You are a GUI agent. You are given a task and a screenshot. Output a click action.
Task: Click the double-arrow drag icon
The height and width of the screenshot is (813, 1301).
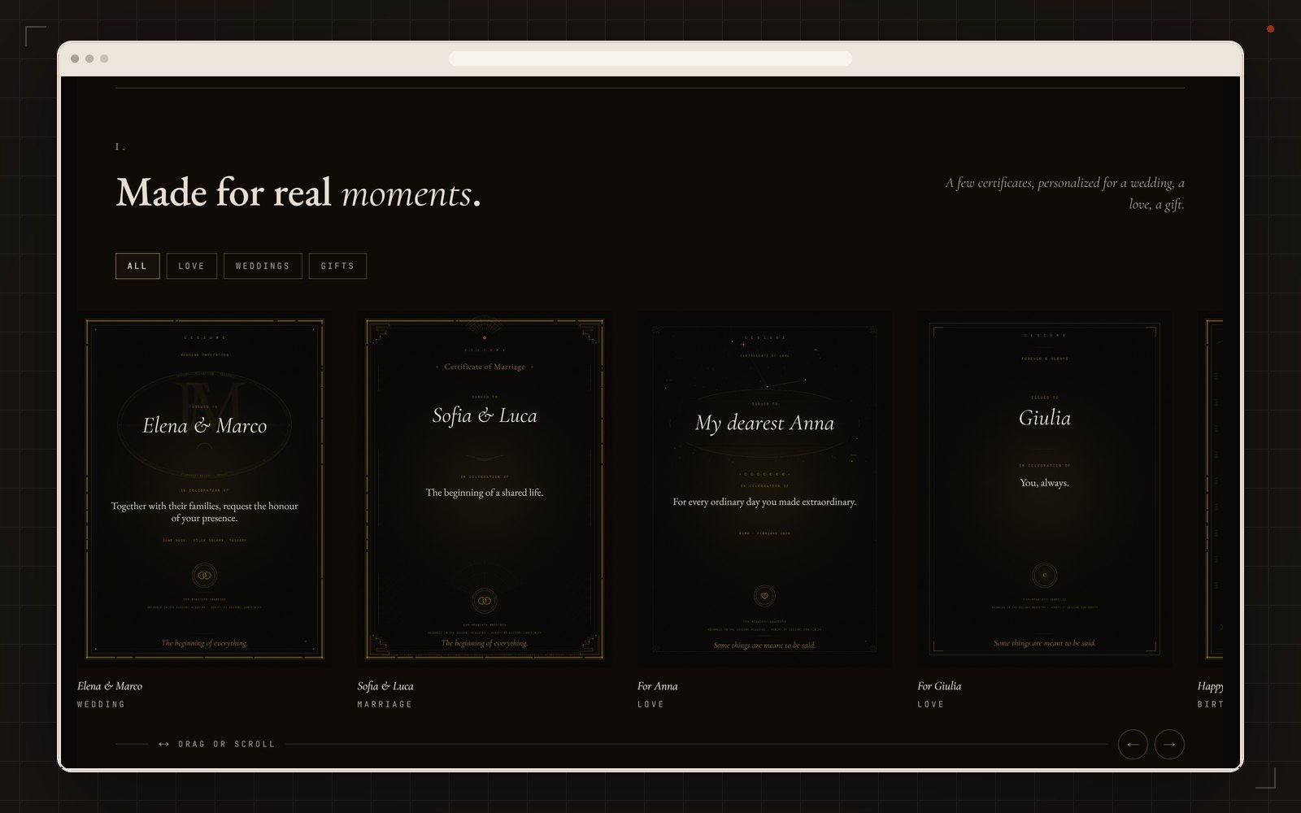tap(163, 744)
